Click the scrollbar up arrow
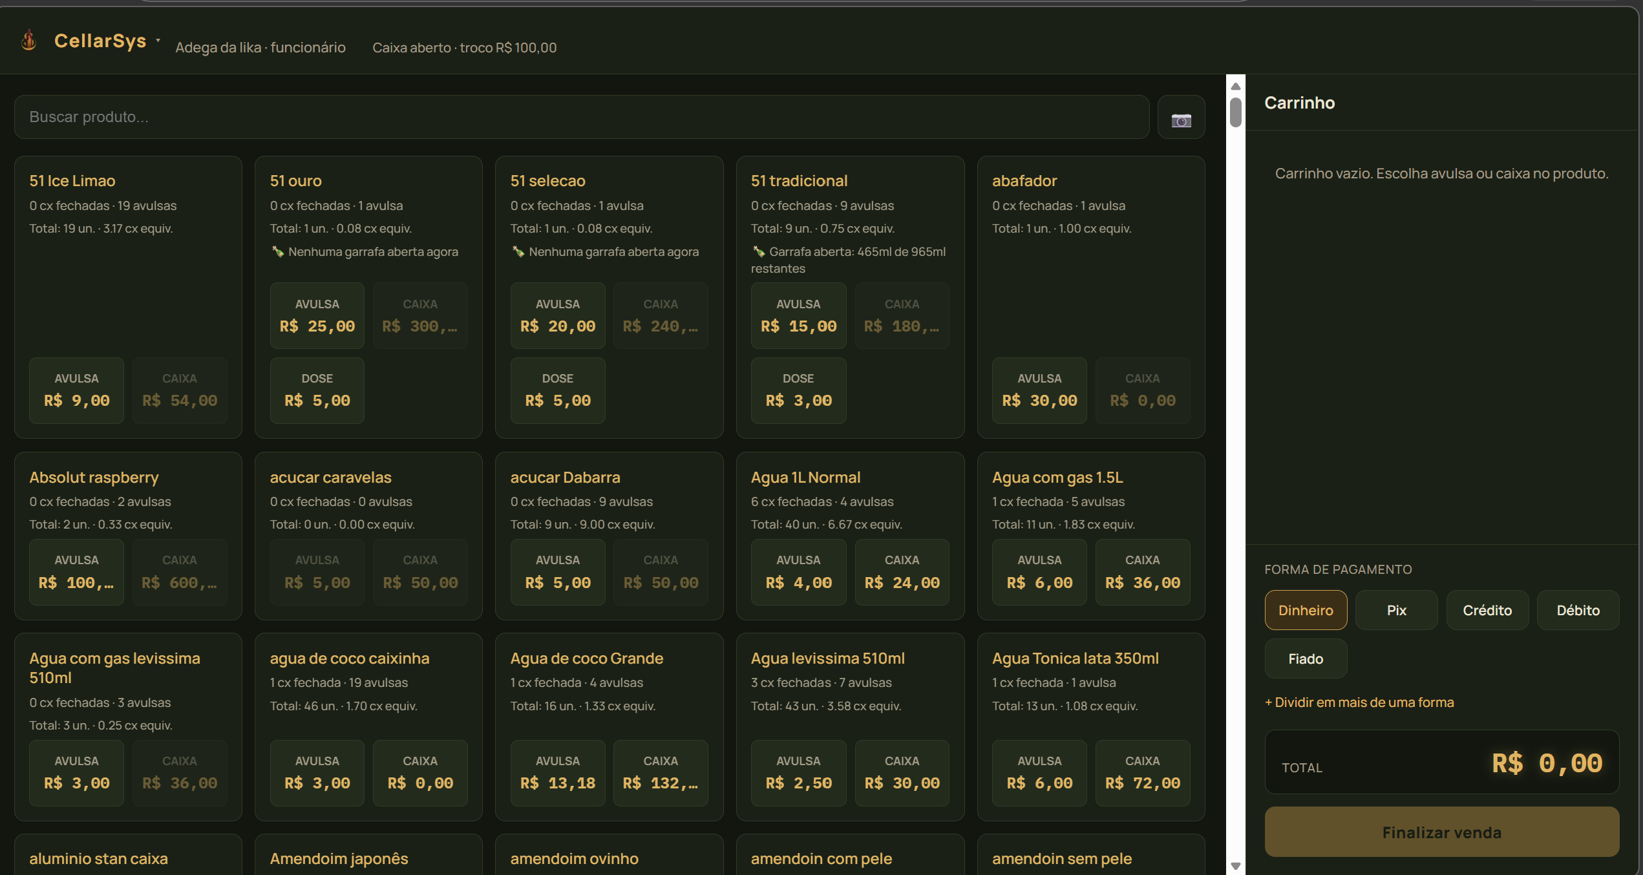The image size is (1643, 875). click(x=1235, y=86)
